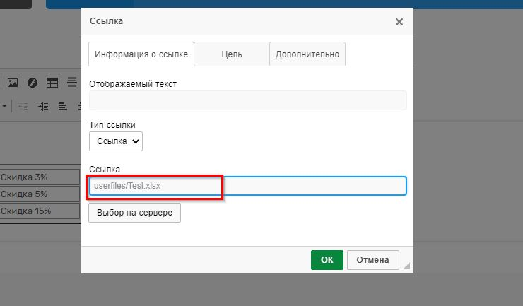Click the Отображаемый текст input field

tap(247, 100)
